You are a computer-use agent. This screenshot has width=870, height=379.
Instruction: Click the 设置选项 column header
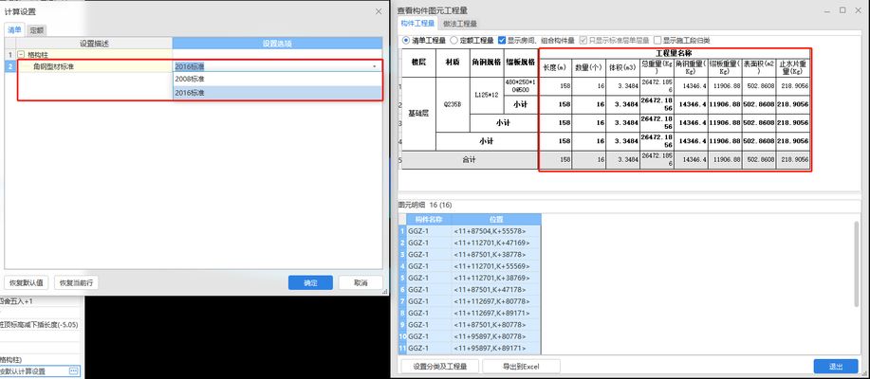click(277, 44)
